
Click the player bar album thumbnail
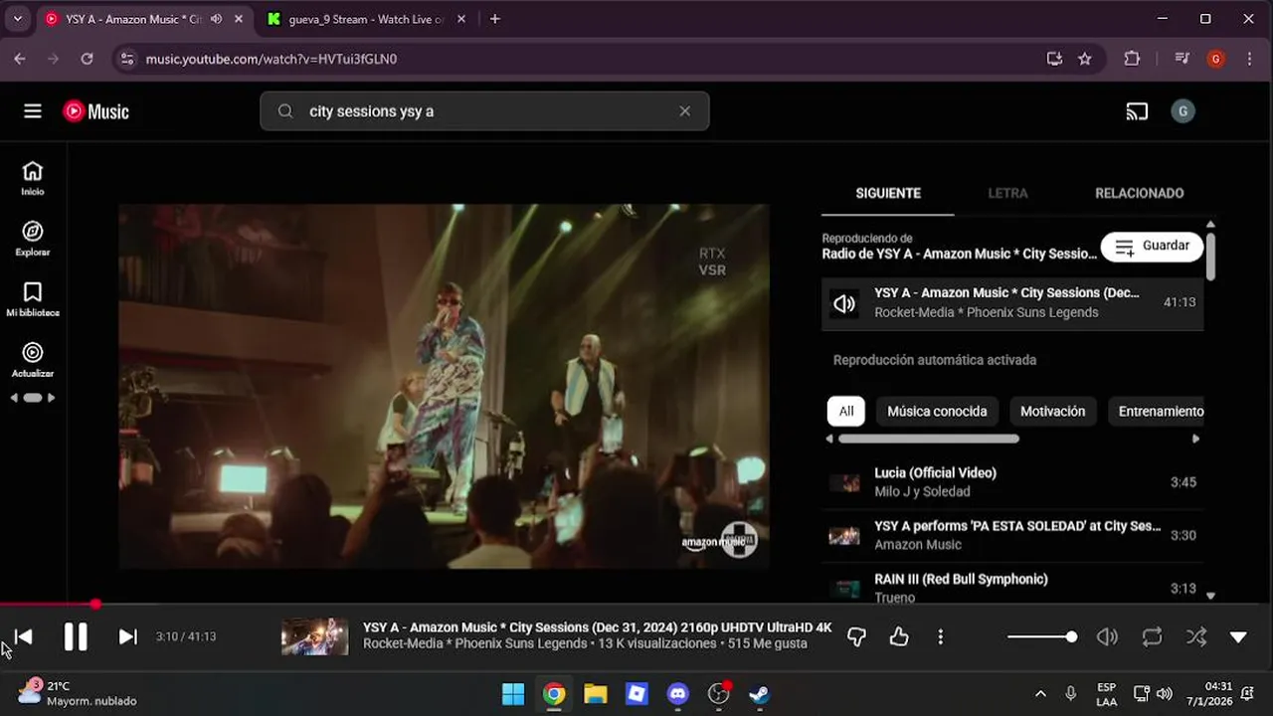pyautogui.click(x=315, y=636)
